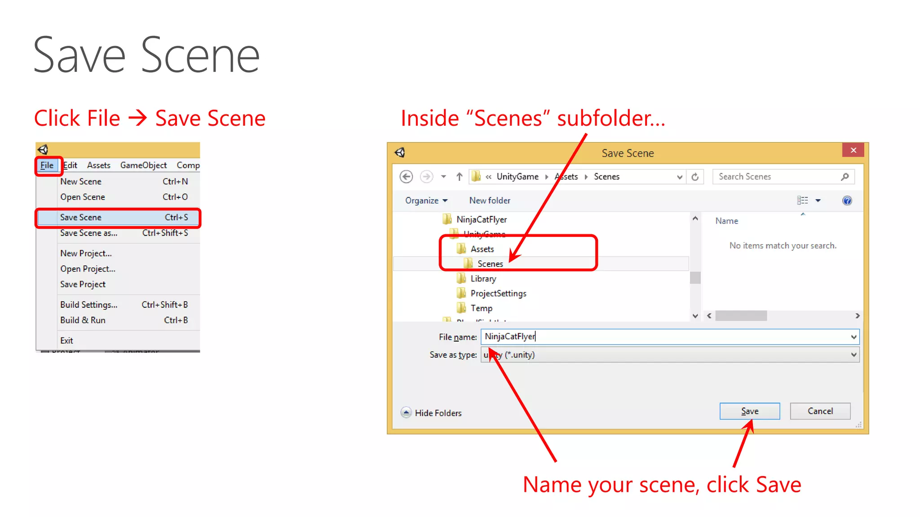Click file list horizontal scroll right arrow
The image size is (920, 517).
tap(857, 316)
